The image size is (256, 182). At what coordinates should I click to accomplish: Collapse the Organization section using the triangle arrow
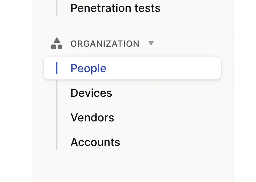151,43
